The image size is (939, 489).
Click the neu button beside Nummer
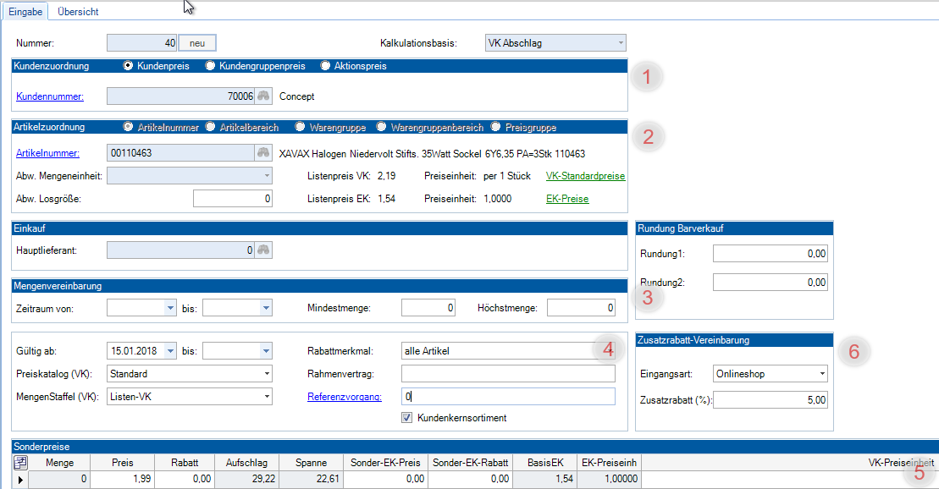click(x=197, y=42)
